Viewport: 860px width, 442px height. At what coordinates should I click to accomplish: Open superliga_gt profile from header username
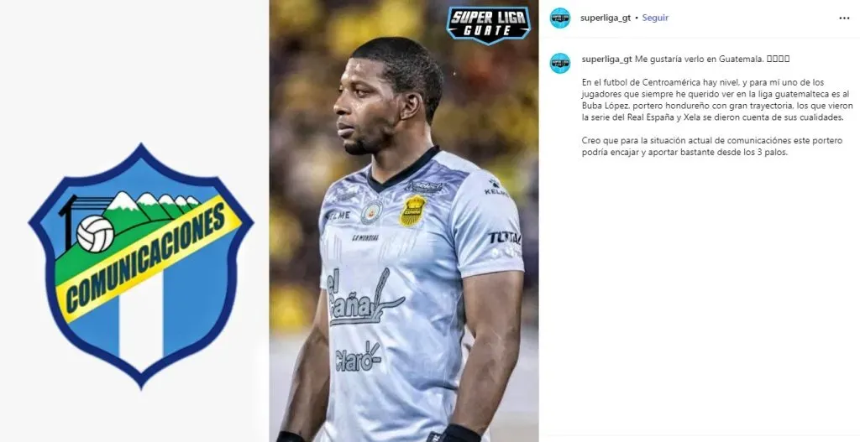(x=606, y=18)
